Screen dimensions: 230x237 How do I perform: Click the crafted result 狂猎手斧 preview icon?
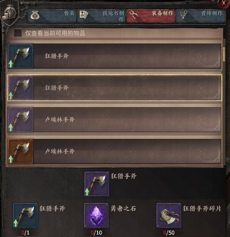coord(97,184)
